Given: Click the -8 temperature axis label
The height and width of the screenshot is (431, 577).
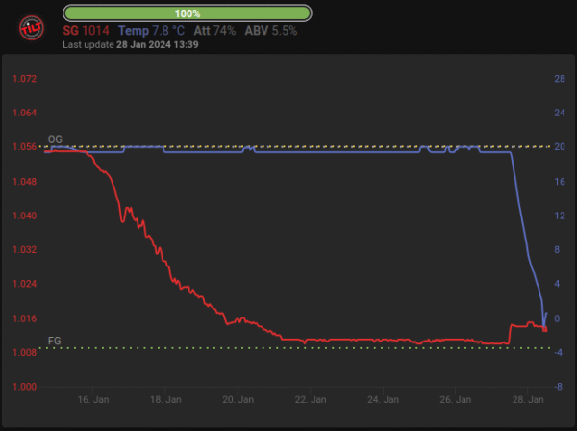Looking at the screenshot, I should coord(558,387).
